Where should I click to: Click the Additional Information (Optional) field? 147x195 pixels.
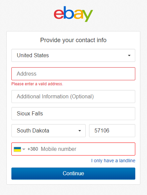[x=73, y=97]
